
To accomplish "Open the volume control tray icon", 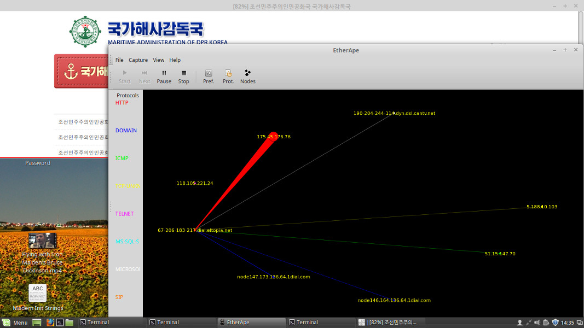I will (x=537, y=323).
